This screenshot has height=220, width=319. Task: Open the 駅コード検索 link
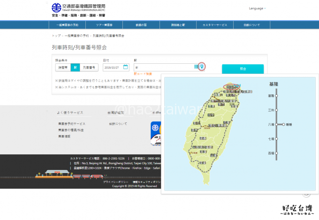click(x=143, y=74)
